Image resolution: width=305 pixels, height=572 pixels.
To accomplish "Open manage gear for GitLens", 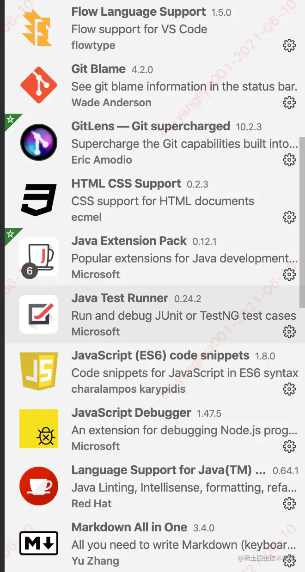I will [x=289, y=160].
